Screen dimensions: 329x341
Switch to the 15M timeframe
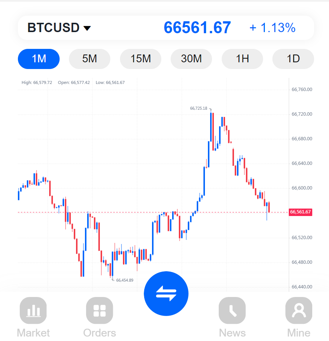(140, 59)
